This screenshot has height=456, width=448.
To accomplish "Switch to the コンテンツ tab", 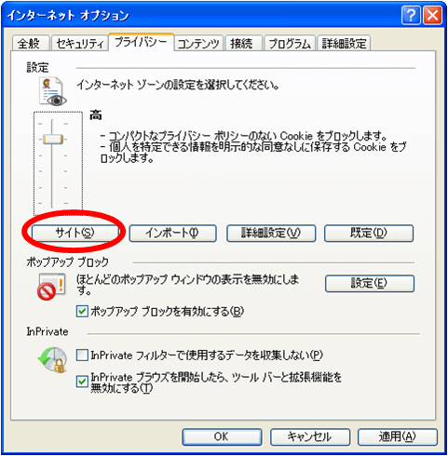I will 198,43.
